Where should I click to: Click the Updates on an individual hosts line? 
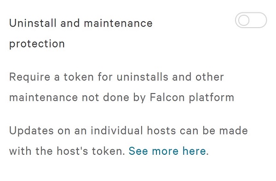point(128,131)
